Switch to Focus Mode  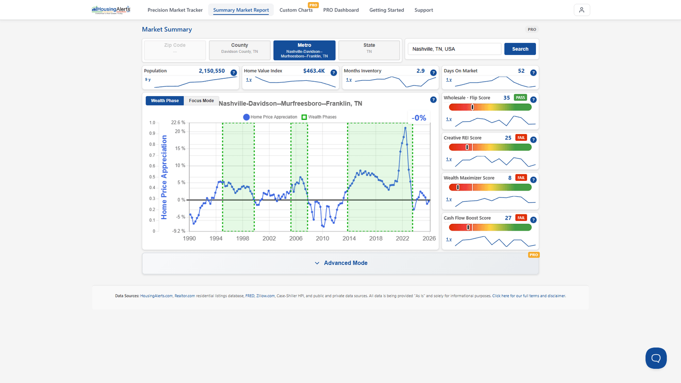201,101
